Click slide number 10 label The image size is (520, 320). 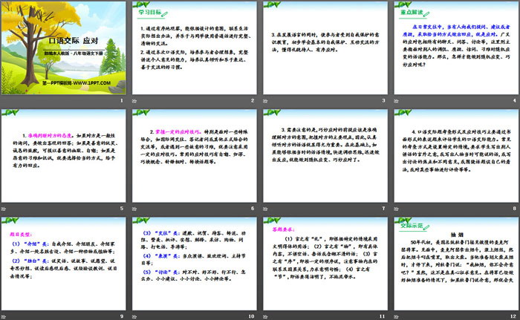(x=251, y=316)
